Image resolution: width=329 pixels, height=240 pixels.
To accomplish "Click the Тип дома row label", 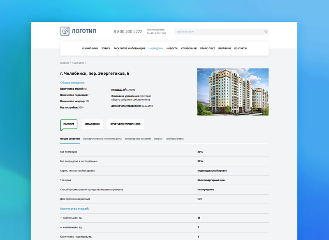I will point(65,180).
